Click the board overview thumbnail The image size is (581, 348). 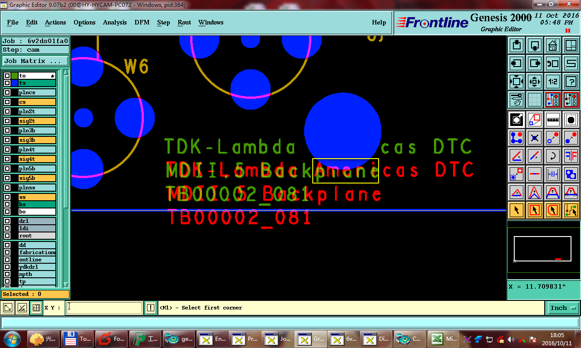click(543, 249)
